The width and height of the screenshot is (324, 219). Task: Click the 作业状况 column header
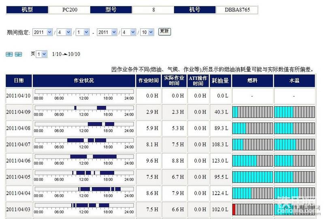[x=84, y=81]
